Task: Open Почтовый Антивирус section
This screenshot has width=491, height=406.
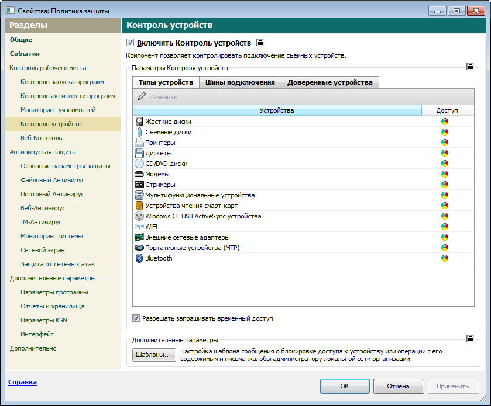Action: click(52, 194)
